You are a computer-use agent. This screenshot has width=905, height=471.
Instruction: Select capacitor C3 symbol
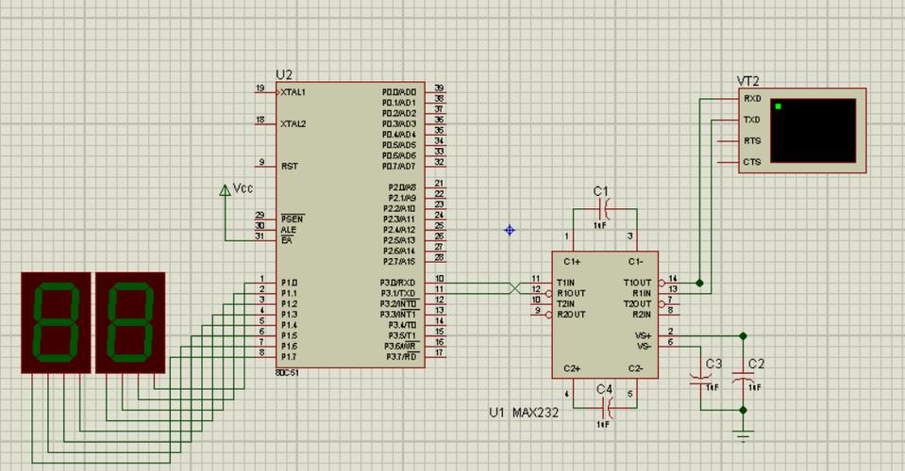(x=700, y=379)
